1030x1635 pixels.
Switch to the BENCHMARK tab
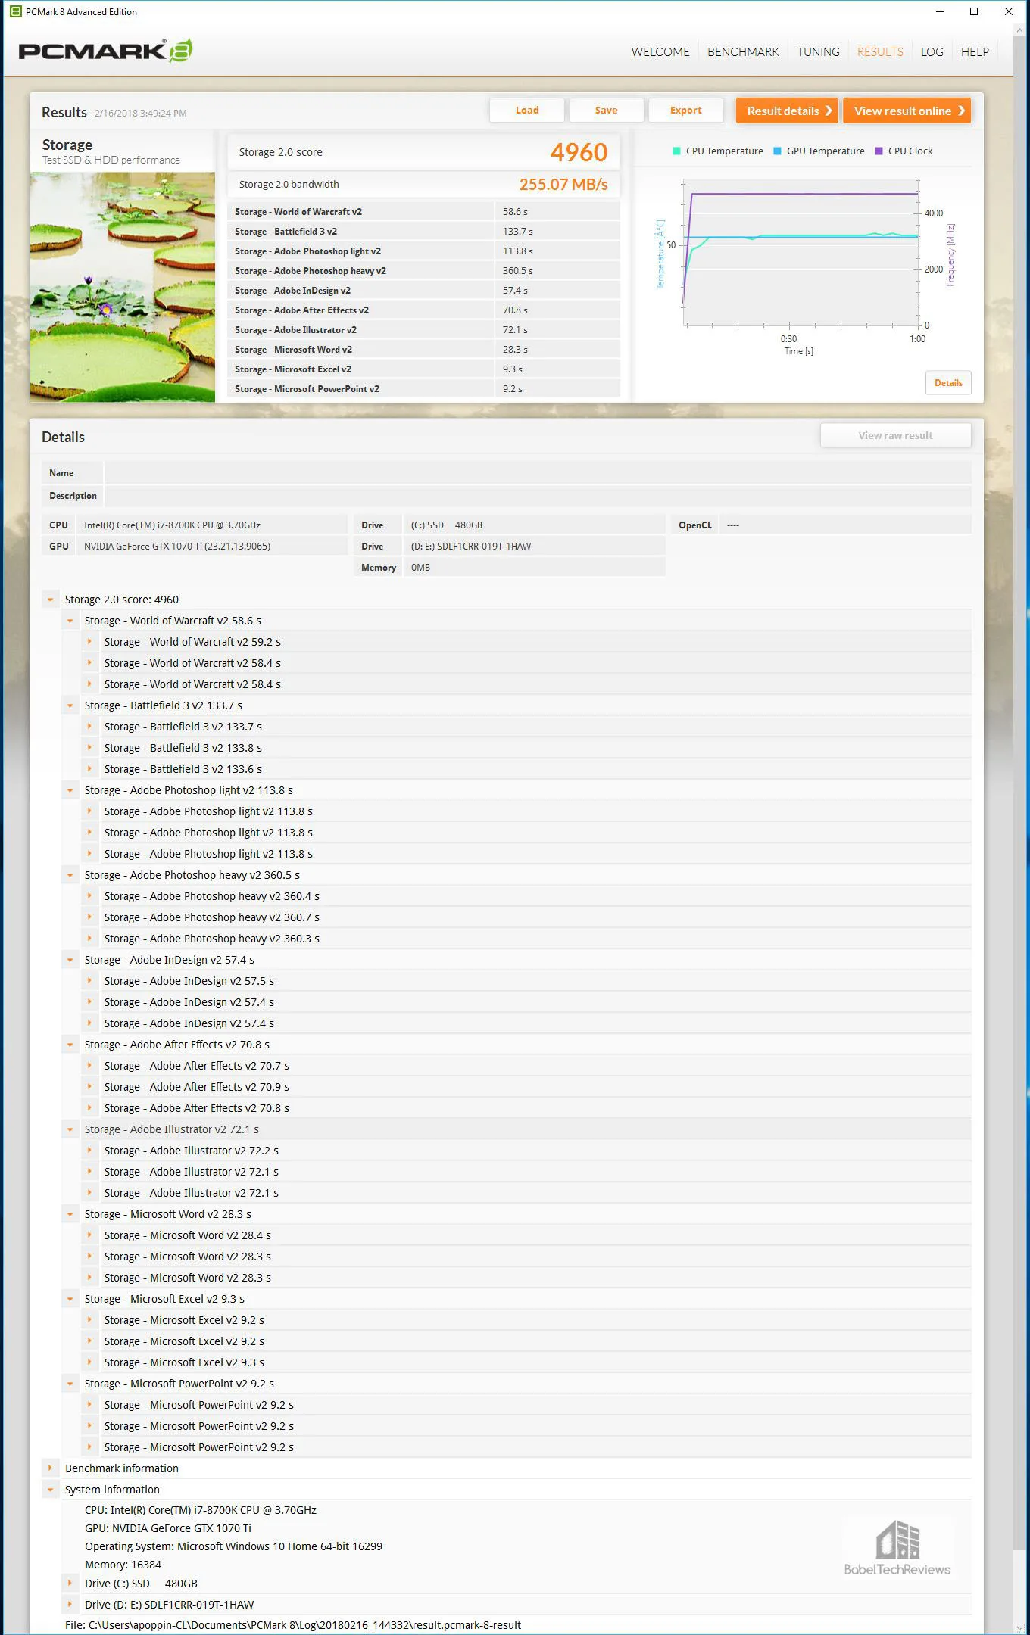pos(743,51)
